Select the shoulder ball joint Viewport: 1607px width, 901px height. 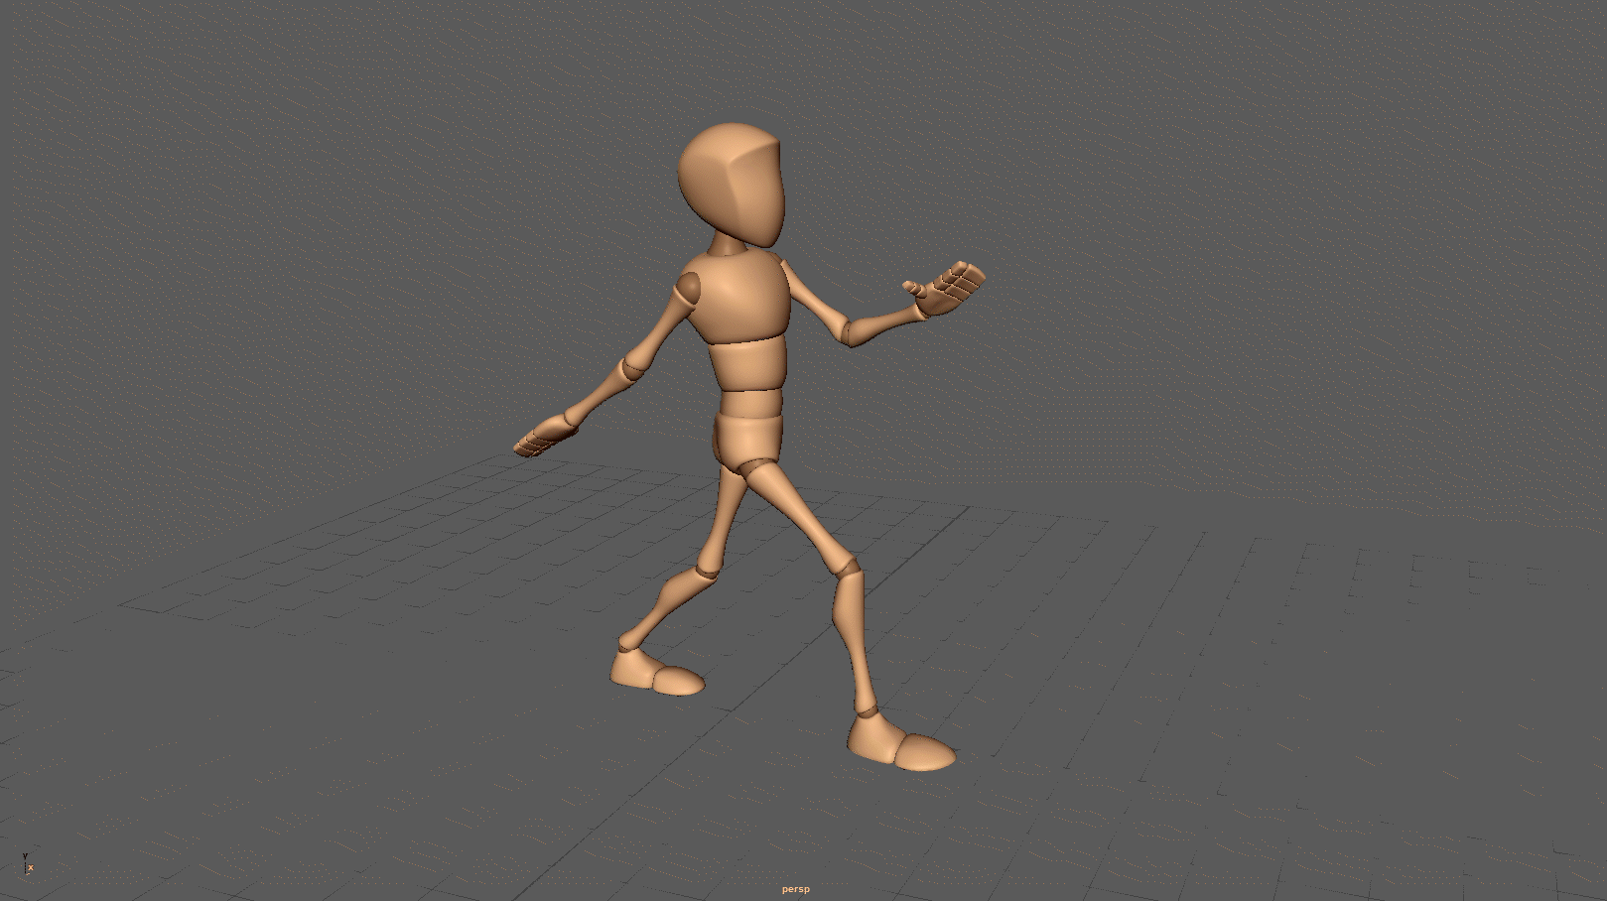(689, 289)
